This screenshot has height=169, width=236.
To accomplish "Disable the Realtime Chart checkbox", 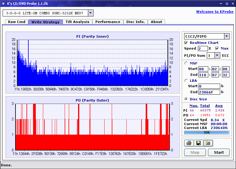I will pos(186,43).
